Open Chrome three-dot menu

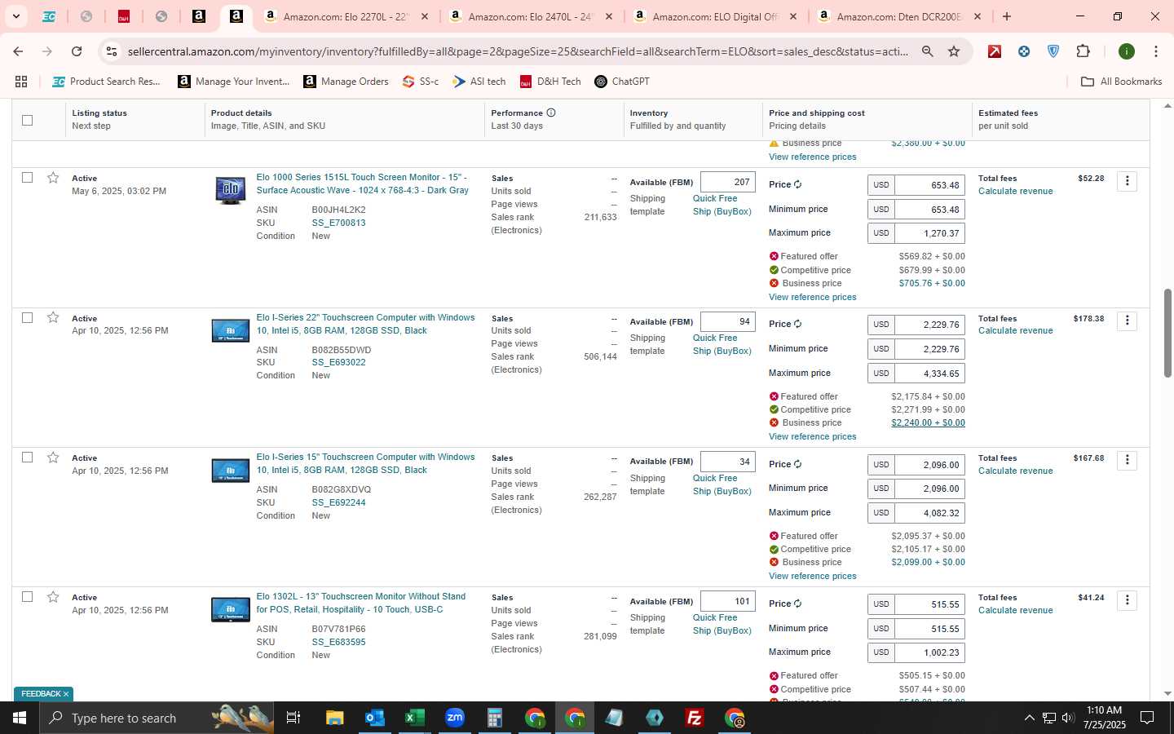[1155, 51]
